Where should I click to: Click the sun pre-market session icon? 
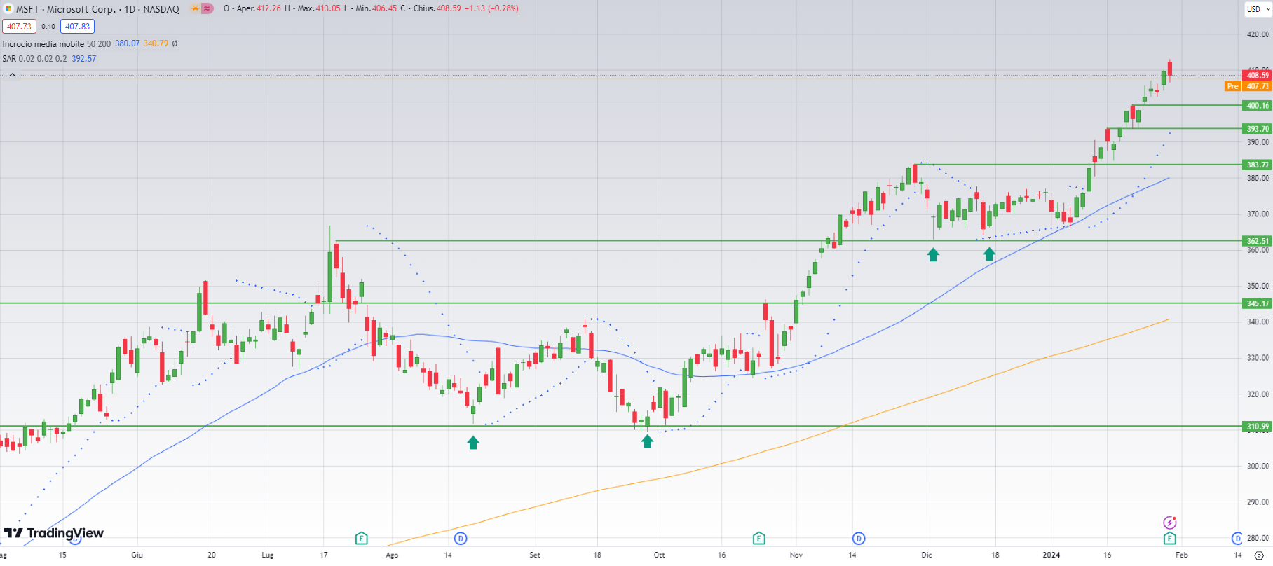194,8
